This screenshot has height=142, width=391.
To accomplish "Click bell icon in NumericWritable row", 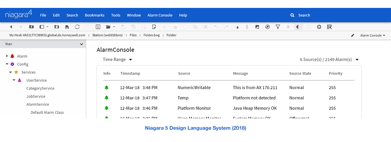I will coord(107,87).
